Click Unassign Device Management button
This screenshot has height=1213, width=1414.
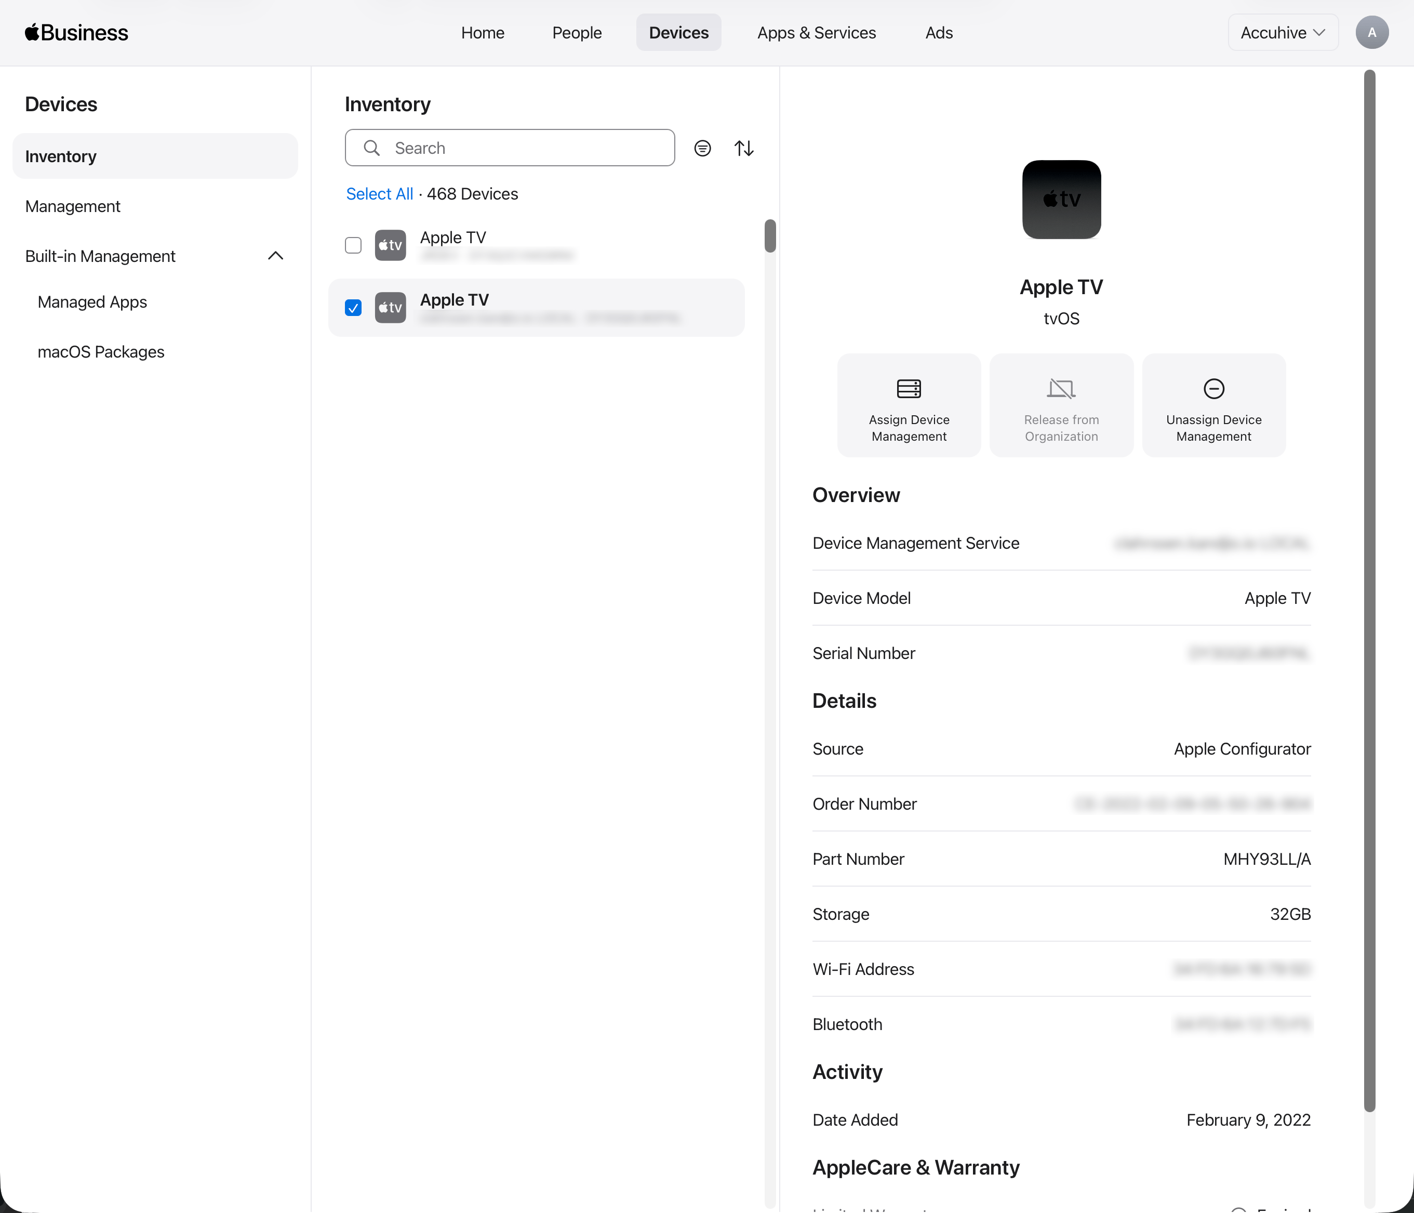pos(1213,405)
